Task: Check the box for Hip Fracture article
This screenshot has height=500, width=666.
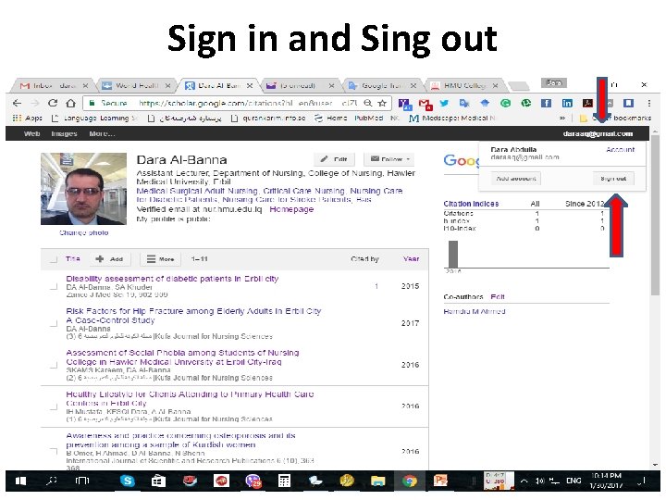Action: point(54,323)
